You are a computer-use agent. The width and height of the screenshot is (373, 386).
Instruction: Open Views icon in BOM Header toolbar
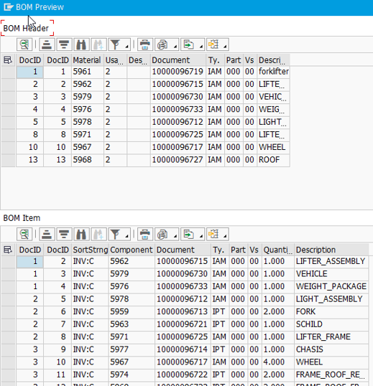coord(162,44)
